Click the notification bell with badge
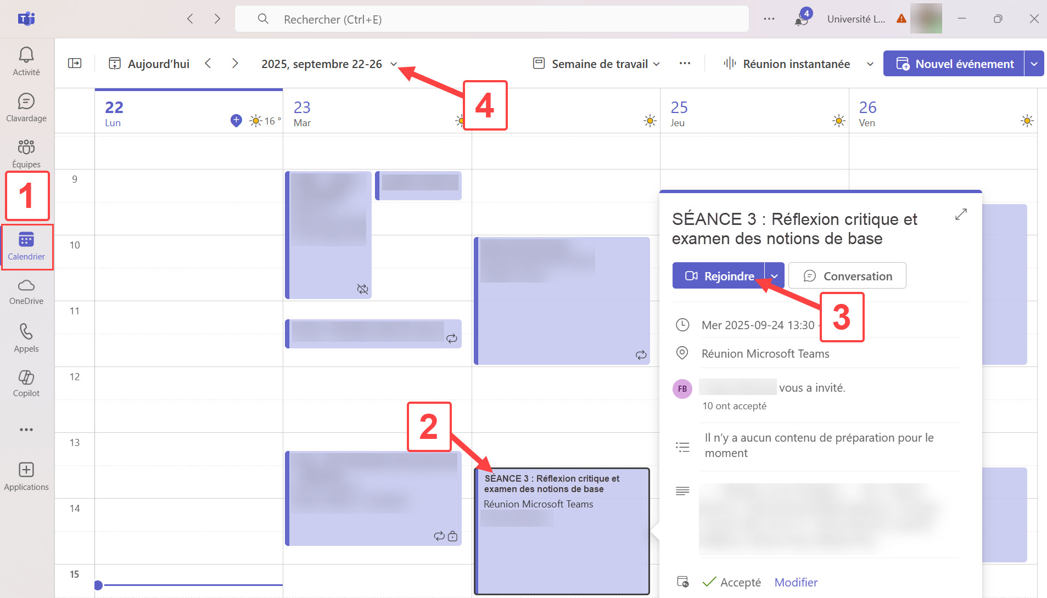 802,19
